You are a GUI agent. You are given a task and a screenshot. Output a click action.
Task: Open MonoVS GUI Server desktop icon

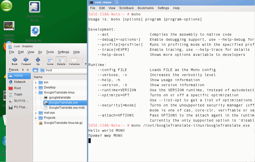35,7
